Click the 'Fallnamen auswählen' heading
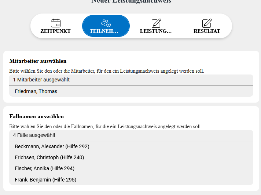The height and width of the screenshot is (195, 261). pyautogui.click(x=36, y=116)
